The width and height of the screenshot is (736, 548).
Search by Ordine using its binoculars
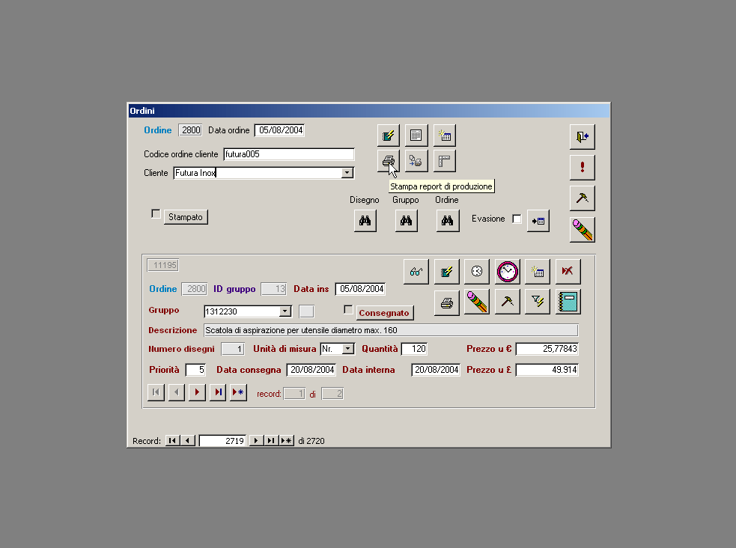click(448, 221)
